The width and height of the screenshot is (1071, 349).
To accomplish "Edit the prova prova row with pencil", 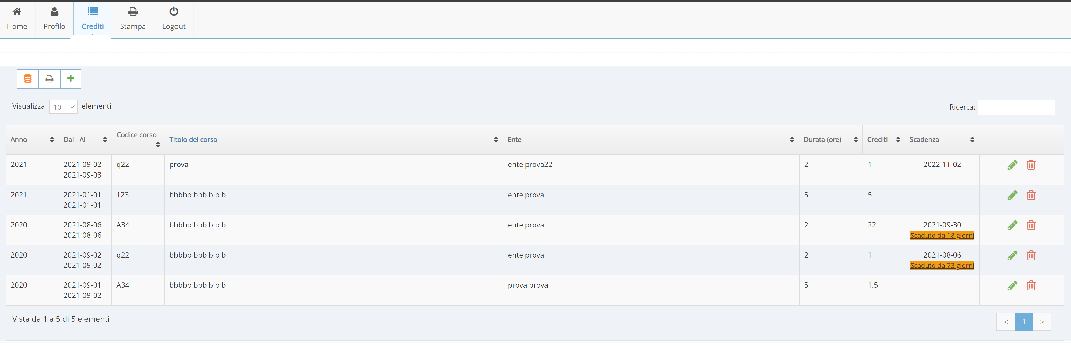I will [1012, 285].
